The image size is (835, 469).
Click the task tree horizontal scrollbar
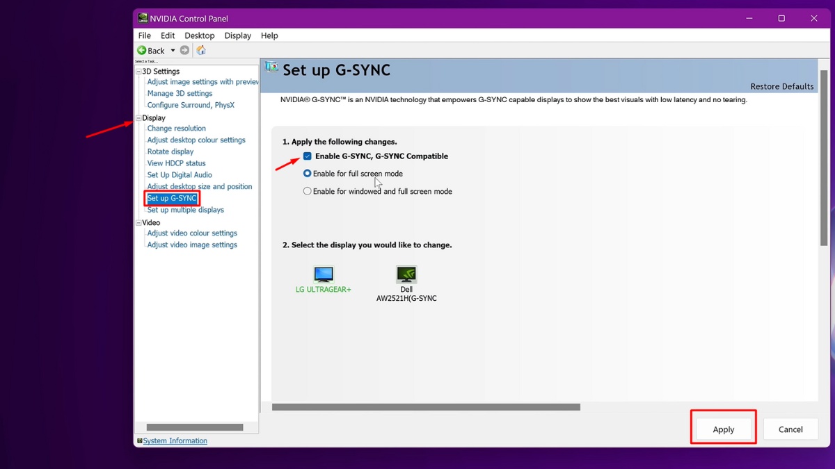pyautogui.click(x=195, y=427)
